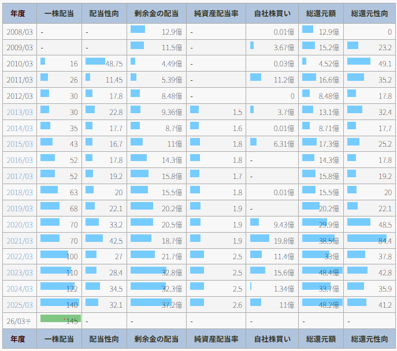Image resolution: width=397 pixels, height=351 pixels.
Task: Open the 2013/03 fiscal year link
Action: (x=20, y=113)
